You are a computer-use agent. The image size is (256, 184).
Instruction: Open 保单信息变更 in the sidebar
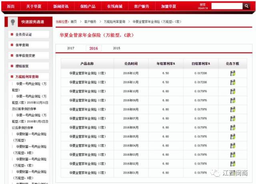(29, 55)
